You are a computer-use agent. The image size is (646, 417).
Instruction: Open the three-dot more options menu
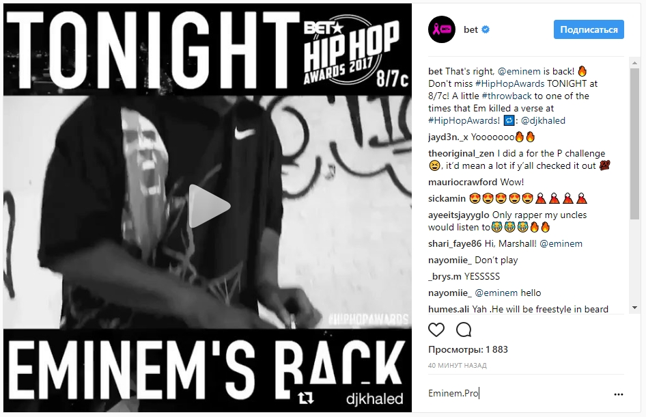619,394
